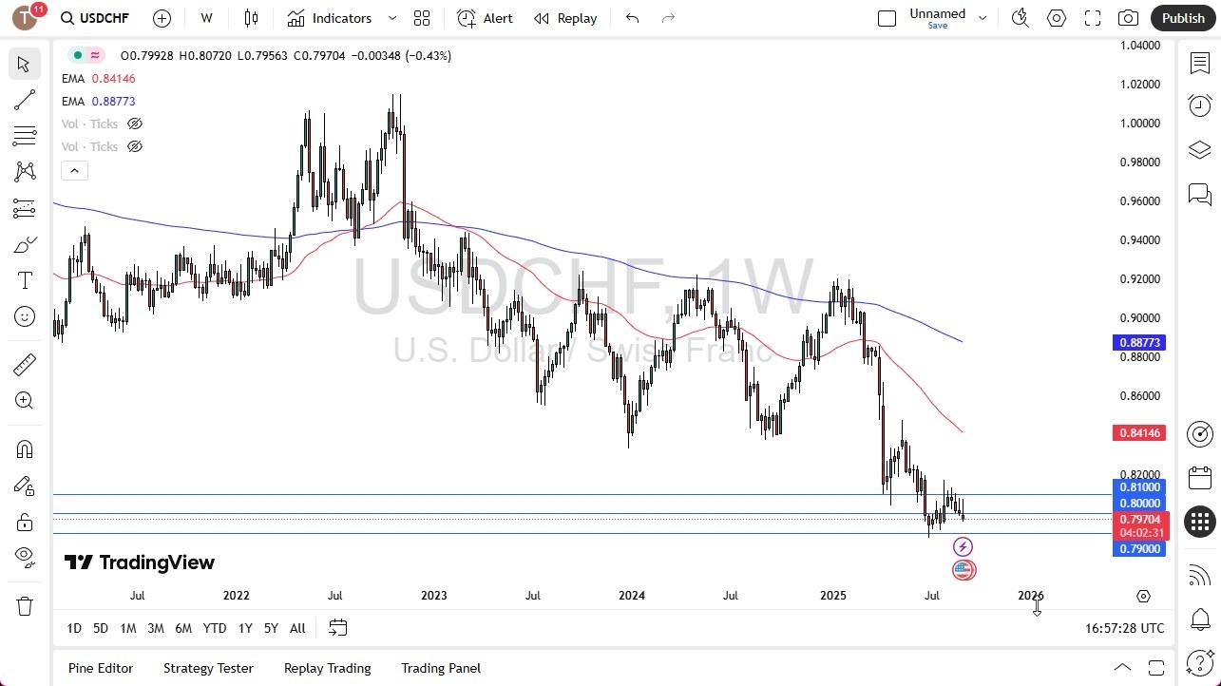Remove all drawings with trash tool

(x=24, y=605)
